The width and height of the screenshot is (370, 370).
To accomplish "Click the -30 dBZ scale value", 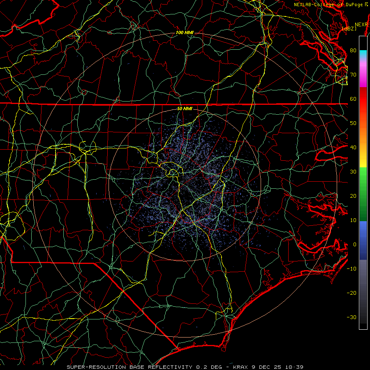I will tap(351, 317).
